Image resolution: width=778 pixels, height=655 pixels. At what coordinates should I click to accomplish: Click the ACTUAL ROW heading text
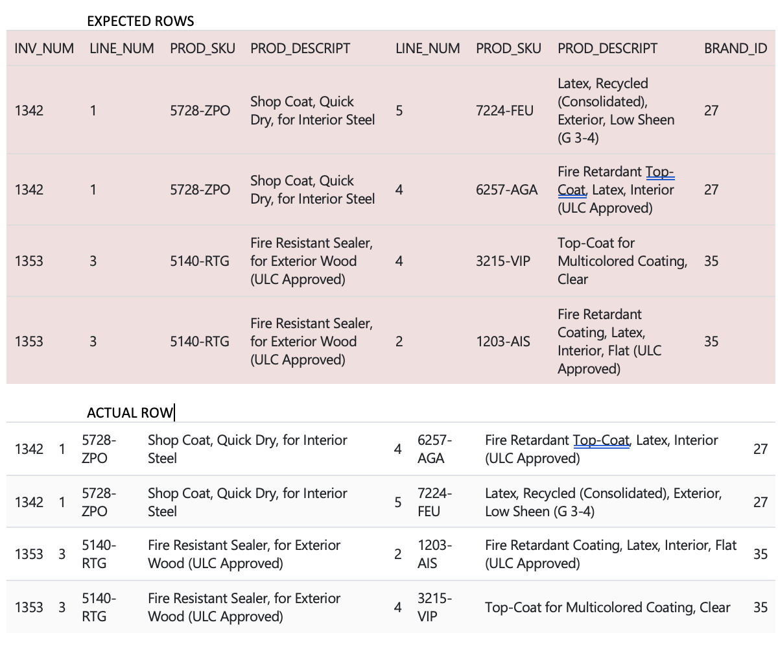pos(130,412)
